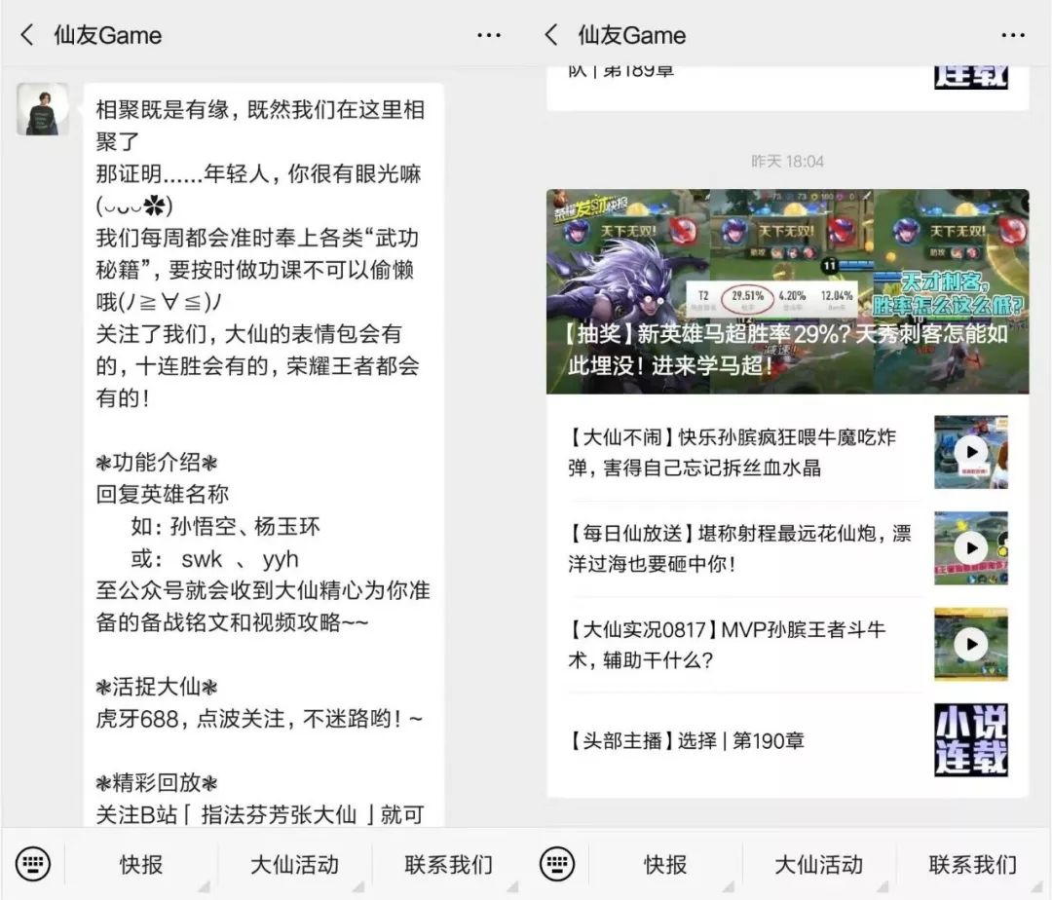Viewport: 1052px width, 900px height.
Task: Tap the line 或: swk 、 yyh
Action: point(214,559)
